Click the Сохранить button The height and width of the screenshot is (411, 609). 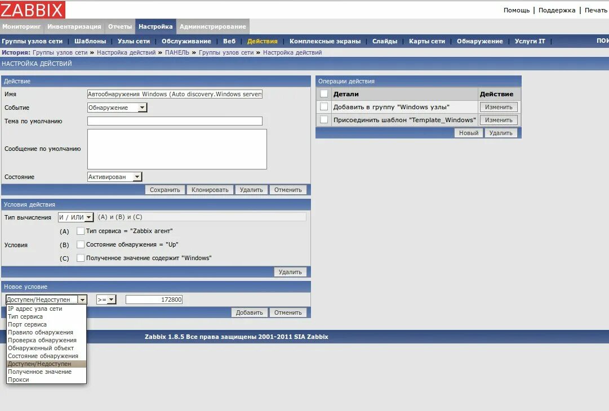pos(165,190)
